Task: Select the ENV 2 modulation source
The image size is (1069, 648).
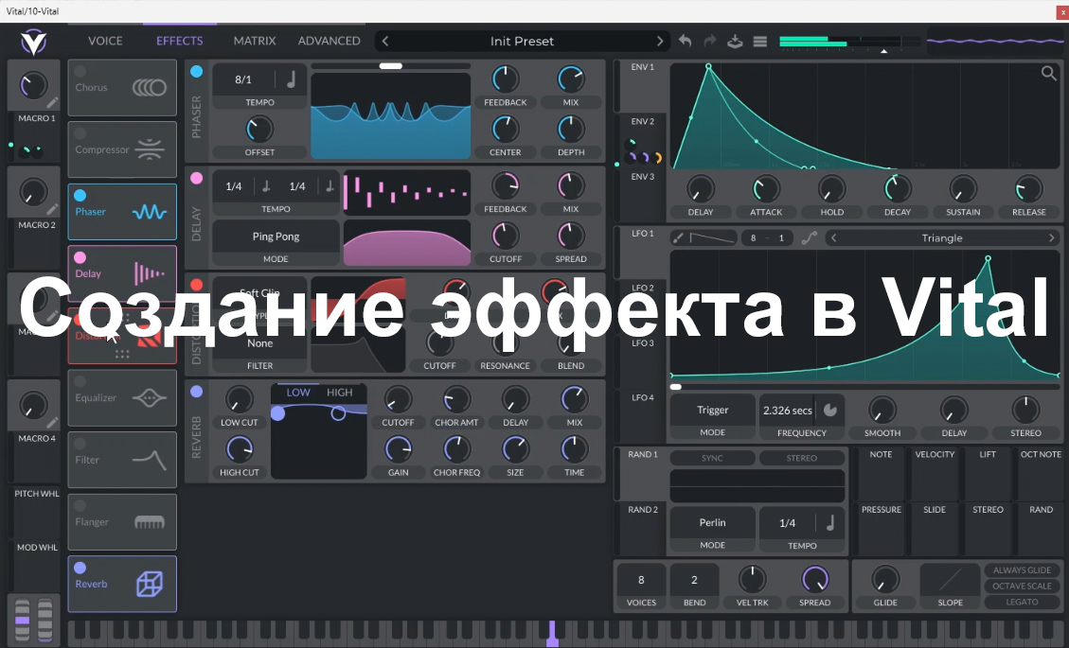Action: coord(642,121)
